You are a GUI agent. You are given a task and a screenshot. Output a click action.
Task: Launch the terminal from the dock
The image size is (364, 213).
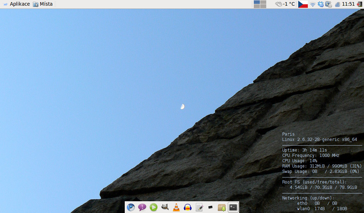[233, 207]
